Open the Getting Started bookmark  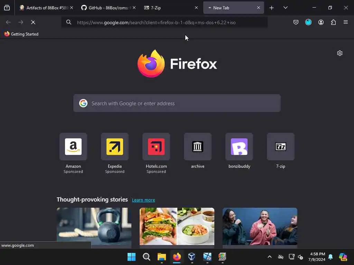point(21,34)
